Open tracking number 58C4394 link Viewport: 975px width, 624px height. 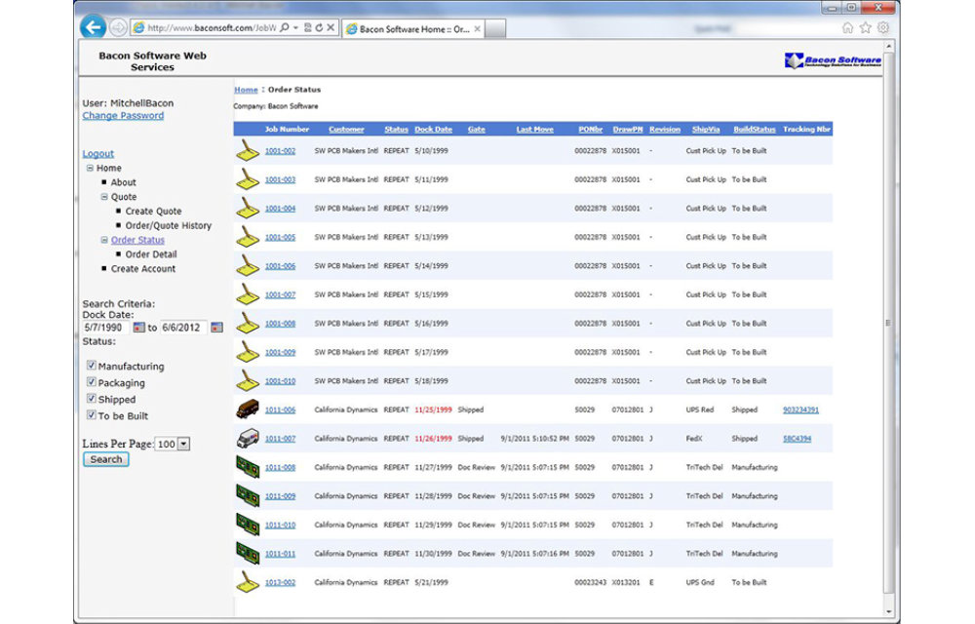pyautogui.click(x=798, y=438)
